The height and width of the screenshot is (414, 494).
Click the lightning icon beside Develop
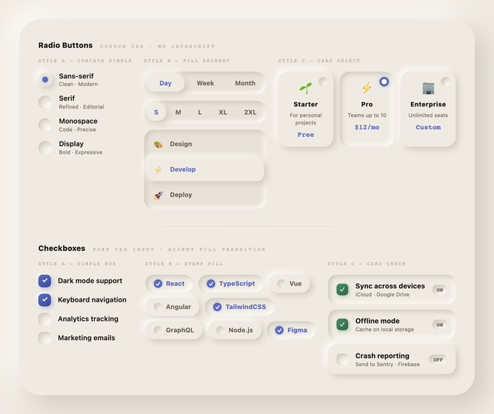[x=158, y=170]
